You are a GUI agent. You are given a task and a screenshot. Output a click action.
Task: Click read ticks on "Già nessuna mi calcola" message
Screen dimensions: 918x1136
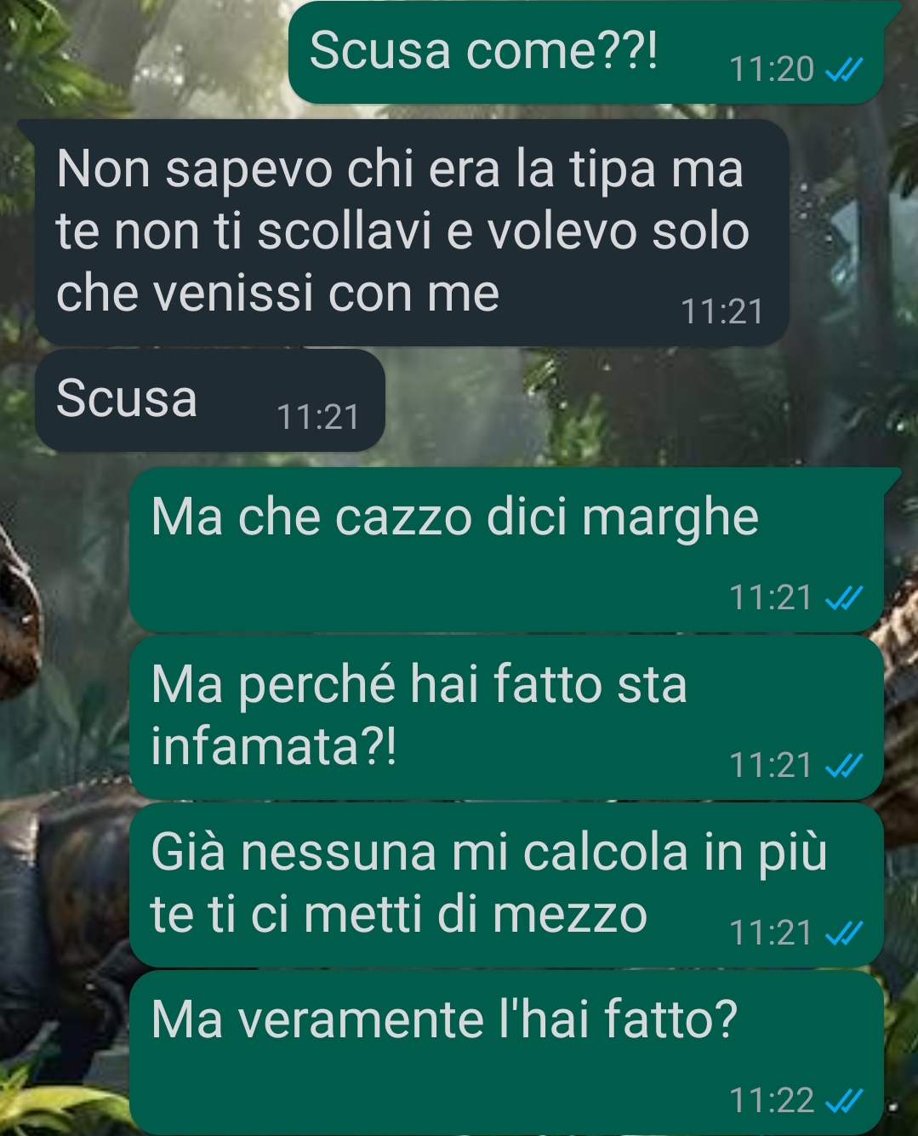[x=845, y=934]
